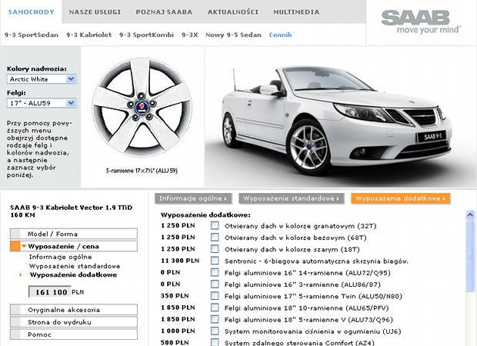Check Felgi 18" 10-ramienne (ALU65/PFV) option
The height and width of the screenshot is (346, 477).
[x=215, y=308]
